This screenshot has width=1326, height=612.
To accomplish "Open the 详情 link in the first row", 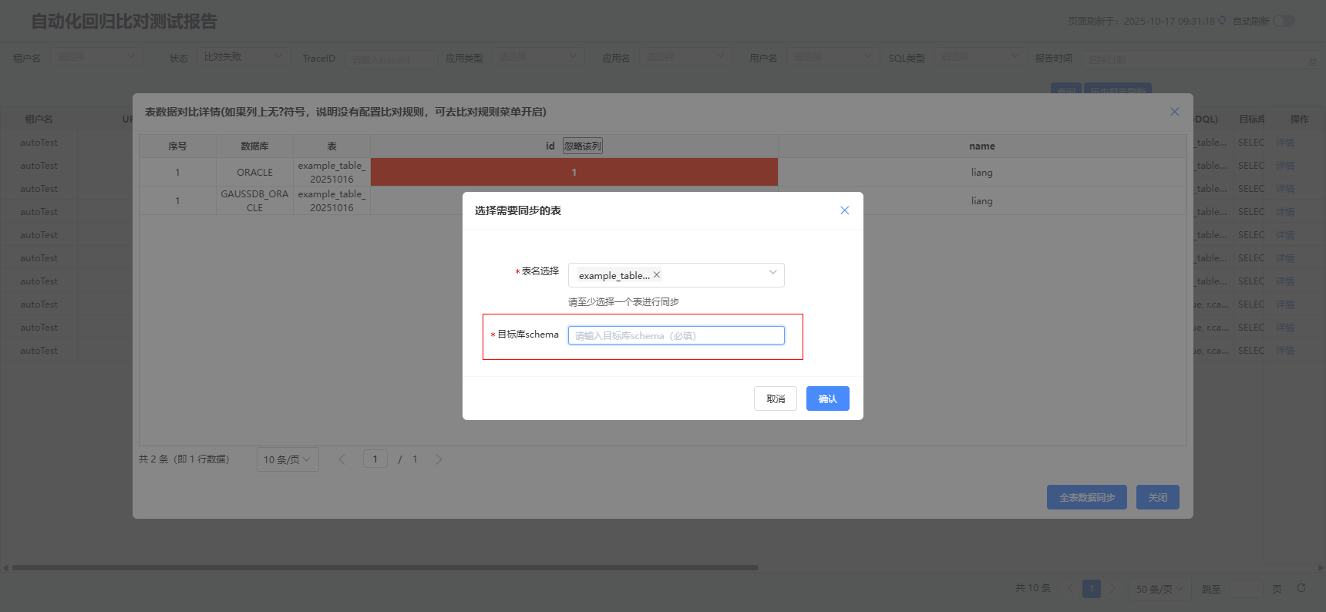I will pyautogui.click(x=1284, y=143).
